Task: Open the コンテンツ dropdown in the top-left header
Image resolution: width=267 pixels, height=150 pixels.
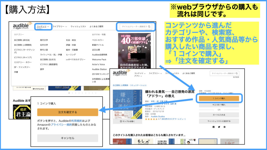Action: (43, 27)
